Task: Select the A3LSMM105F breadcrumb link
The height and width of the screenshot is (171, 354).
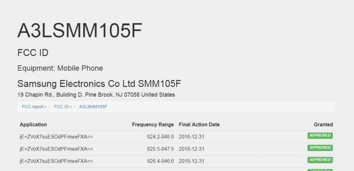Action: (93, 107)
